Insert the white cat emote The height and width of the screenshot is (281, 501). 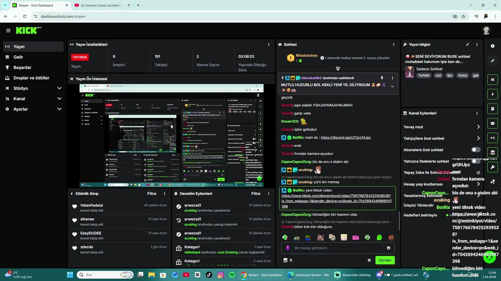[344, 237]
